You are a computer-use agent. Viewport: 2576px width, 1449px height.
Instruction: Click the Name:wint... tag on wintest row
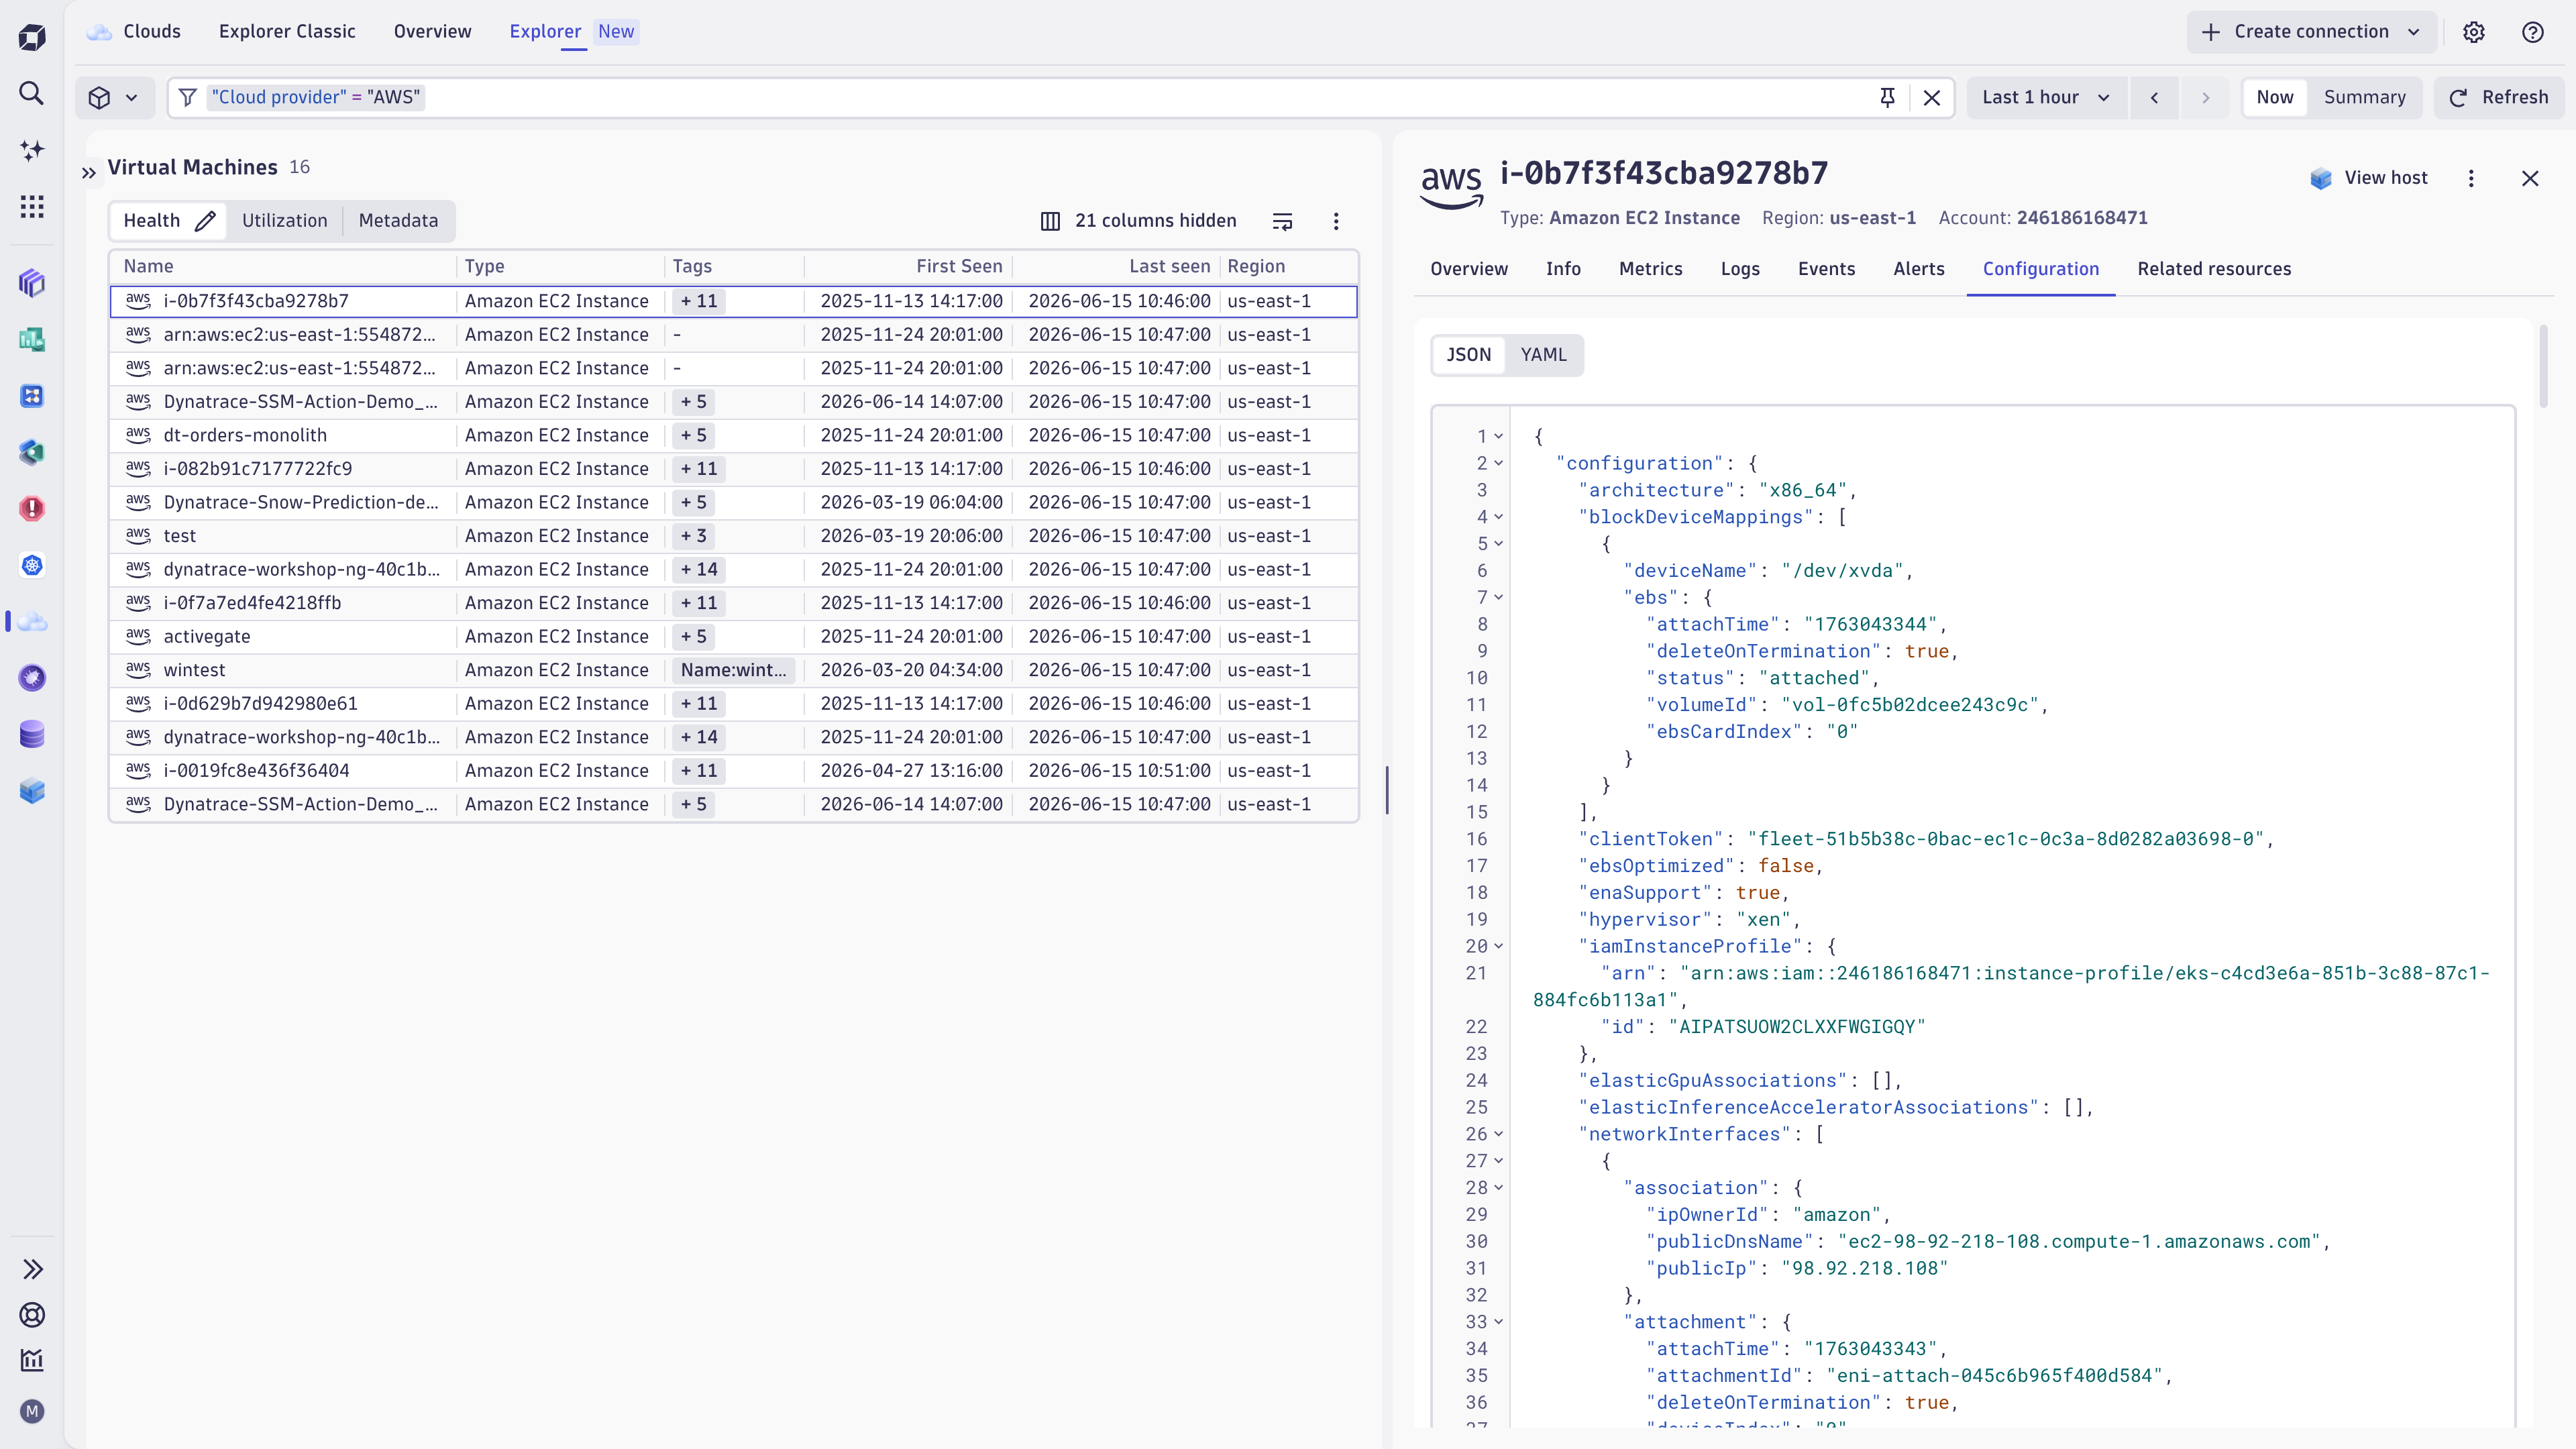[x=734, y=670]
